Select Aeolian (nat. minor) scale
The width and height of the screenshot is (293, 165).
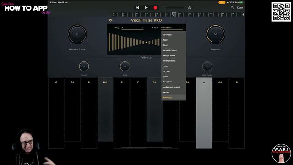pos(174,87)
